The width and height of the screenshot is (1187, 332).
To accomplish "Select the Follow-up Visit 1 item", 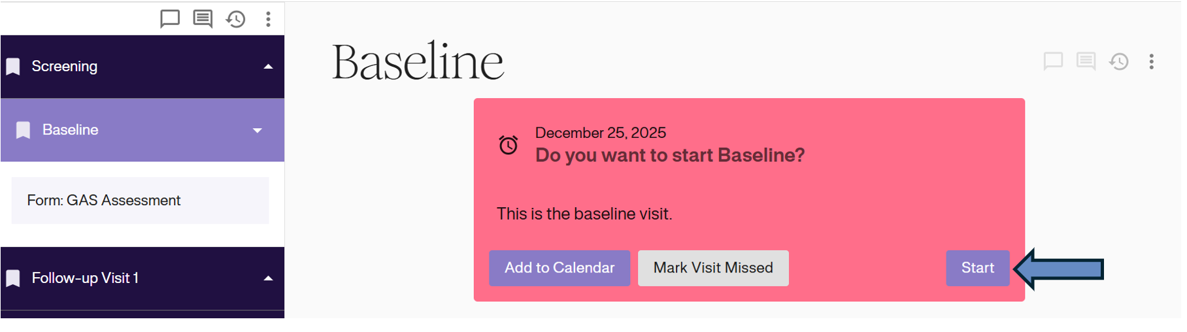I will [x=85, y=278].
